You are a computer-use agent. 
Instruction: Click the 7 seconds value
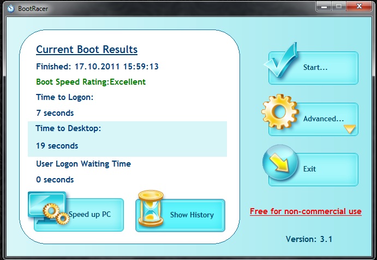(x=55, y=113)
